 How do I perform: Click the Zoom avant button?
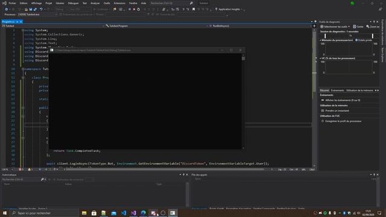(x=373, y=27)
